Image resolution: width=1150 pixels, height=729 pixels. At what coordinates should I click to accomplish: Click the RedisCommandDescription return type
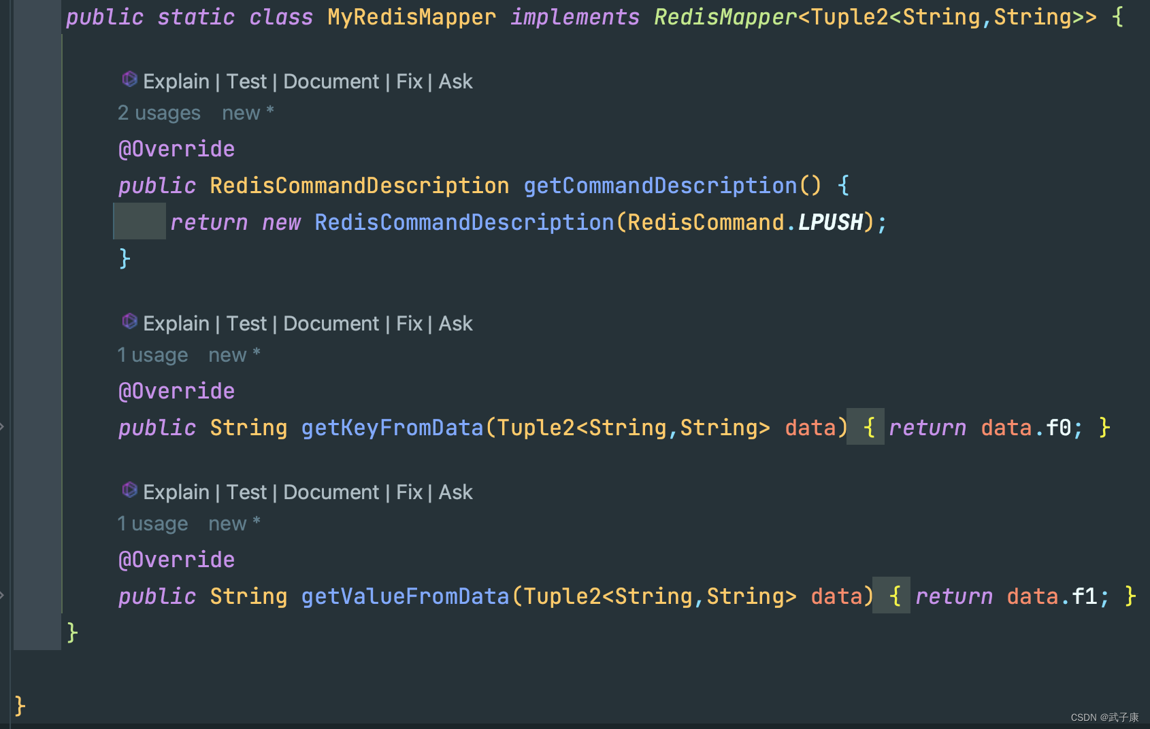click(359, 186)
